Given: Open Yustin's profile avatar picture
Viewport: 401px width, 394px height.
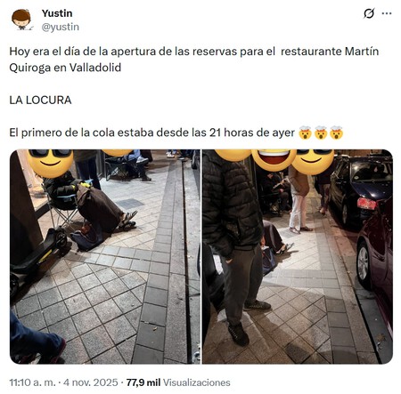Looking at the screenshot, I should (21, 20).
